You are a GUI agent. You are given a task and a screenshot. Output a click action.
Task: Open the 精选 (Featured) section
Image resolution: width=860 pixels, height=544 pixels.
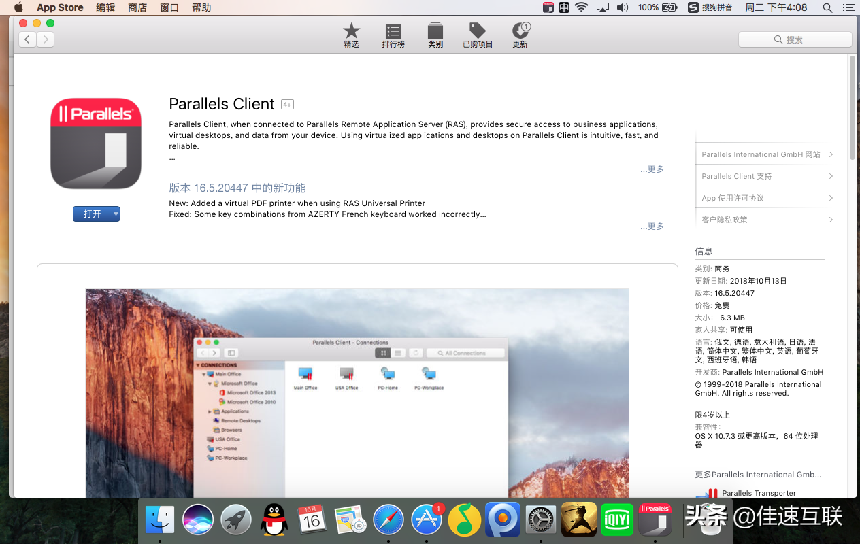351,34
